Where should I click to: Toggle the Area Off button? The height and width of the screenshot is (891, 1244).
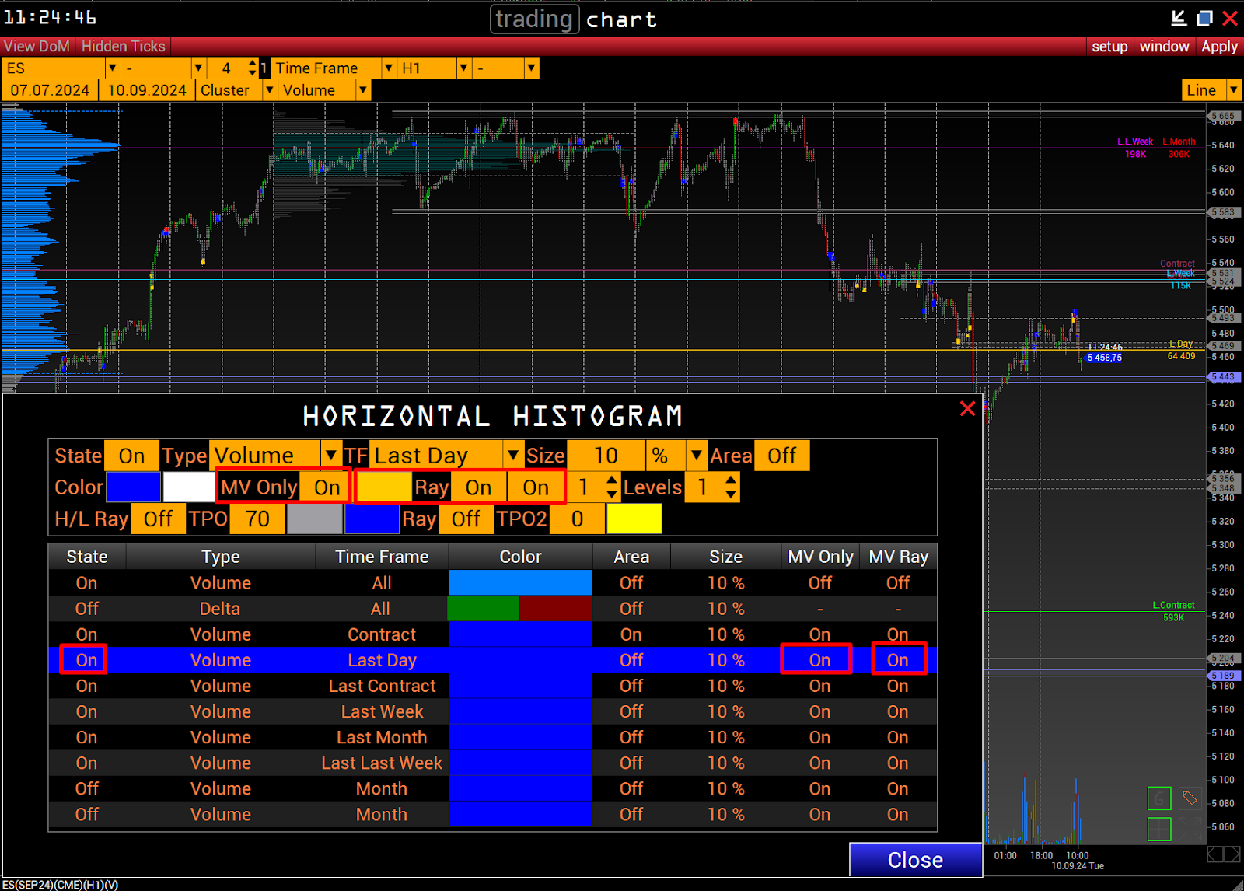pos(781,456)
